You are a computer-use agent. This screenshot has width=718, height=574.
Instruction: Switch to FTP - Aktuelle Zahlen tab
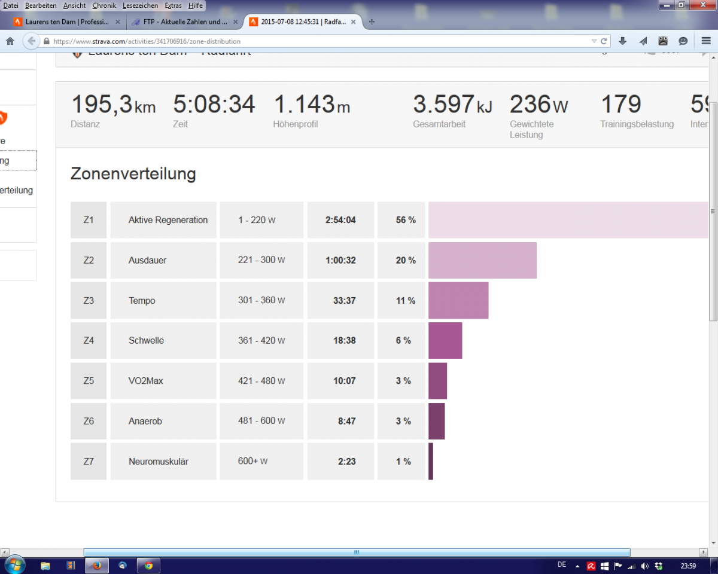(x=185, y=22)
